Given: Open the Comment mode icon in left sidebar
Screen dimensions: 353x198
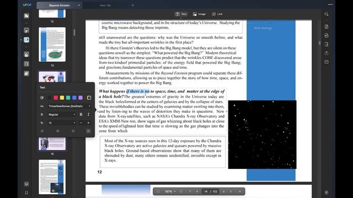Looking at the screenshot, I should point(26,30).
